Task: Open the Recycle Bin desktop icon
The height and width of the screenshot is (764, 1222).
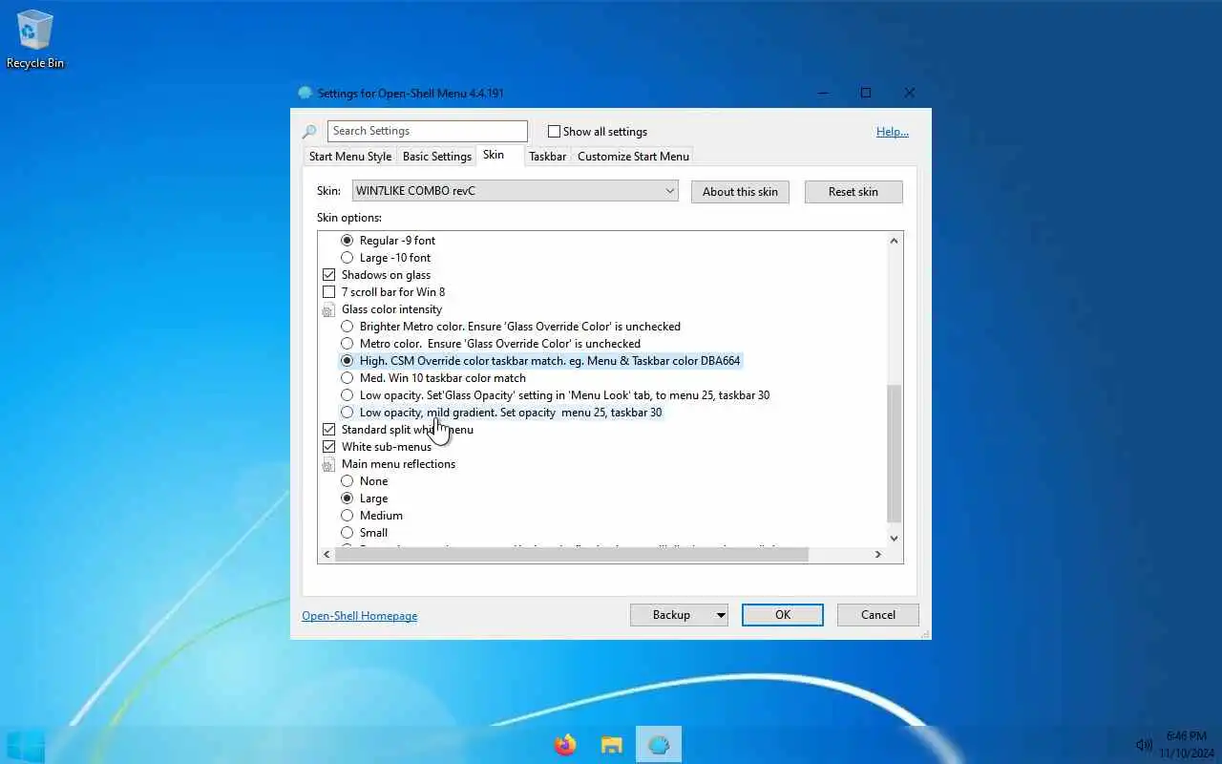Action: click(x=35, y=39)
